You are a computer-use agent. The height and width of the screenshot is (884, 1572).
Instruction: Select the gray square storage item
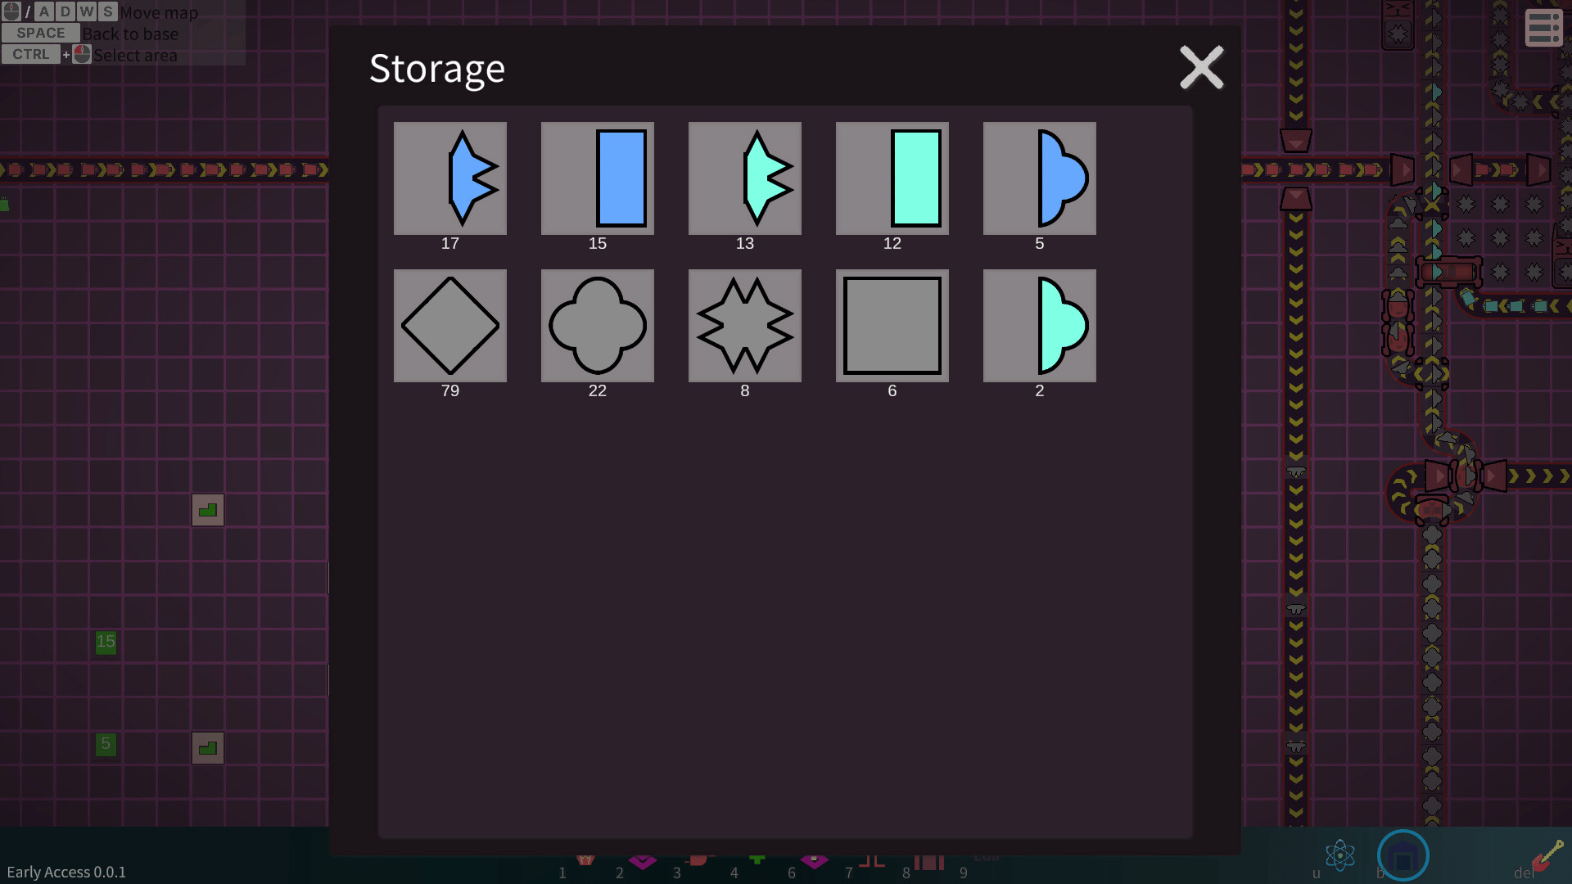(892, 326)
